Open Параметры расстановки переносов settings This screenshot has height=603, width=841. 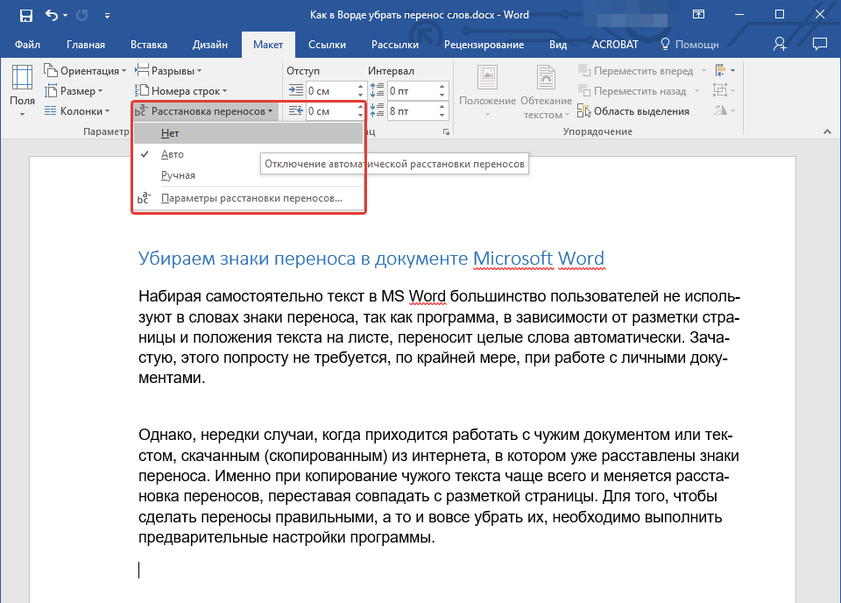pos(251,198)
